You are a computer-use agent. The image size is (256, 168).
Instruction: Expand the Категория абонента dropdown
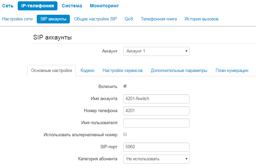point(156,159)
